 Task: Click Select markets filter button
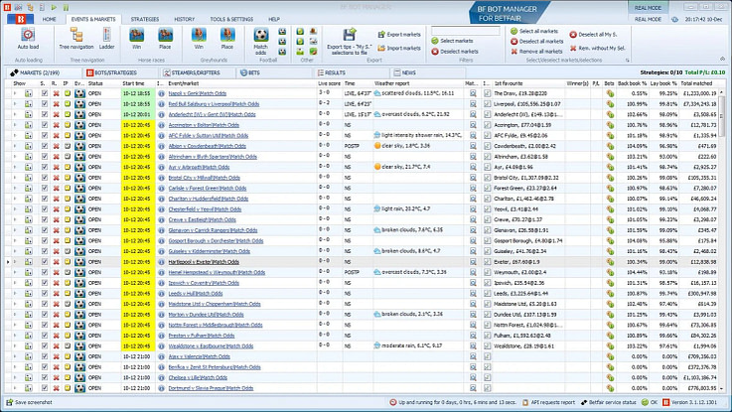[x=452, y=41]
